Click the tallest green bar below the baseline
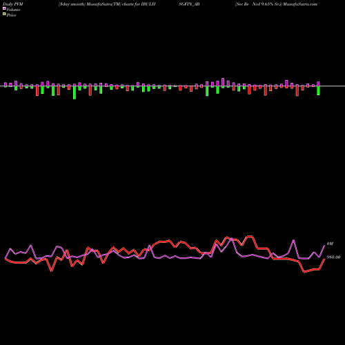This screenshot has height=345, width=345. pyautogui.click(x=75, y=92)
